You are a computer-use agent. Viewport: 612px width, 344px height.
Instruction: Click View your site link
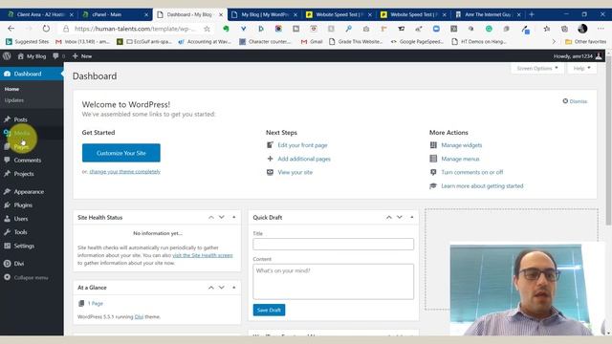(295, 172)
